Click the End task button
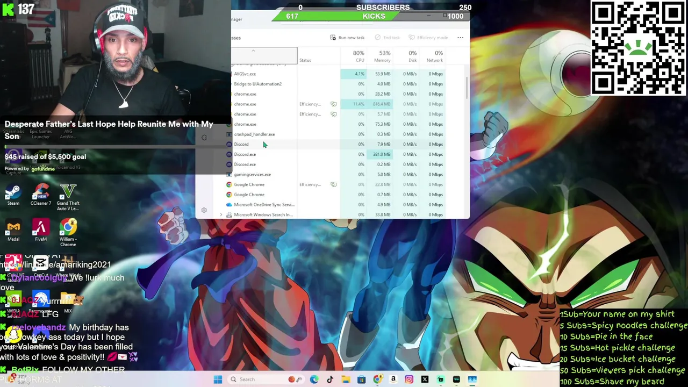 click(x=387, y=38)
